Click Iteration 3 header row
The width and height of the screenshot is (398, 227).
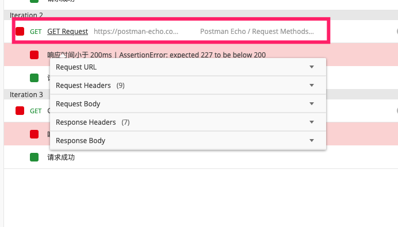coord(201,95)
